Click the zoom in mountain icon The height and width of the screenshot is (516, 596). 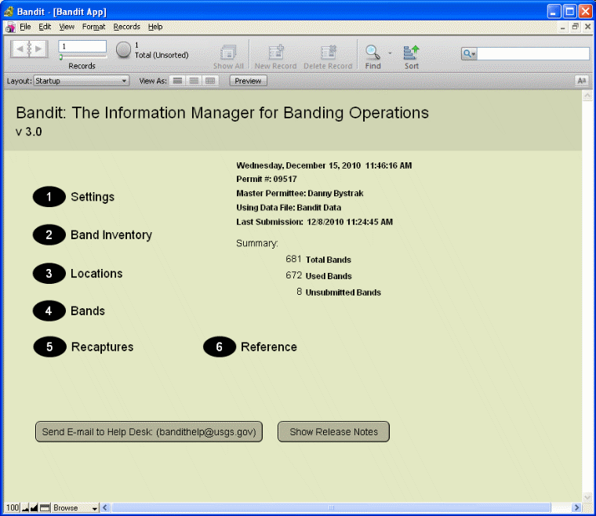pos(34,508)
